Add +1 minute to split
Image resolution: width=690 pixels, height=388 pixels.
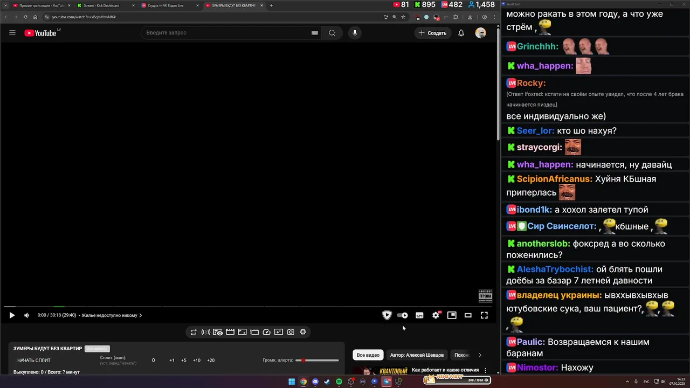pyautogui.click(x=172, y=361)
